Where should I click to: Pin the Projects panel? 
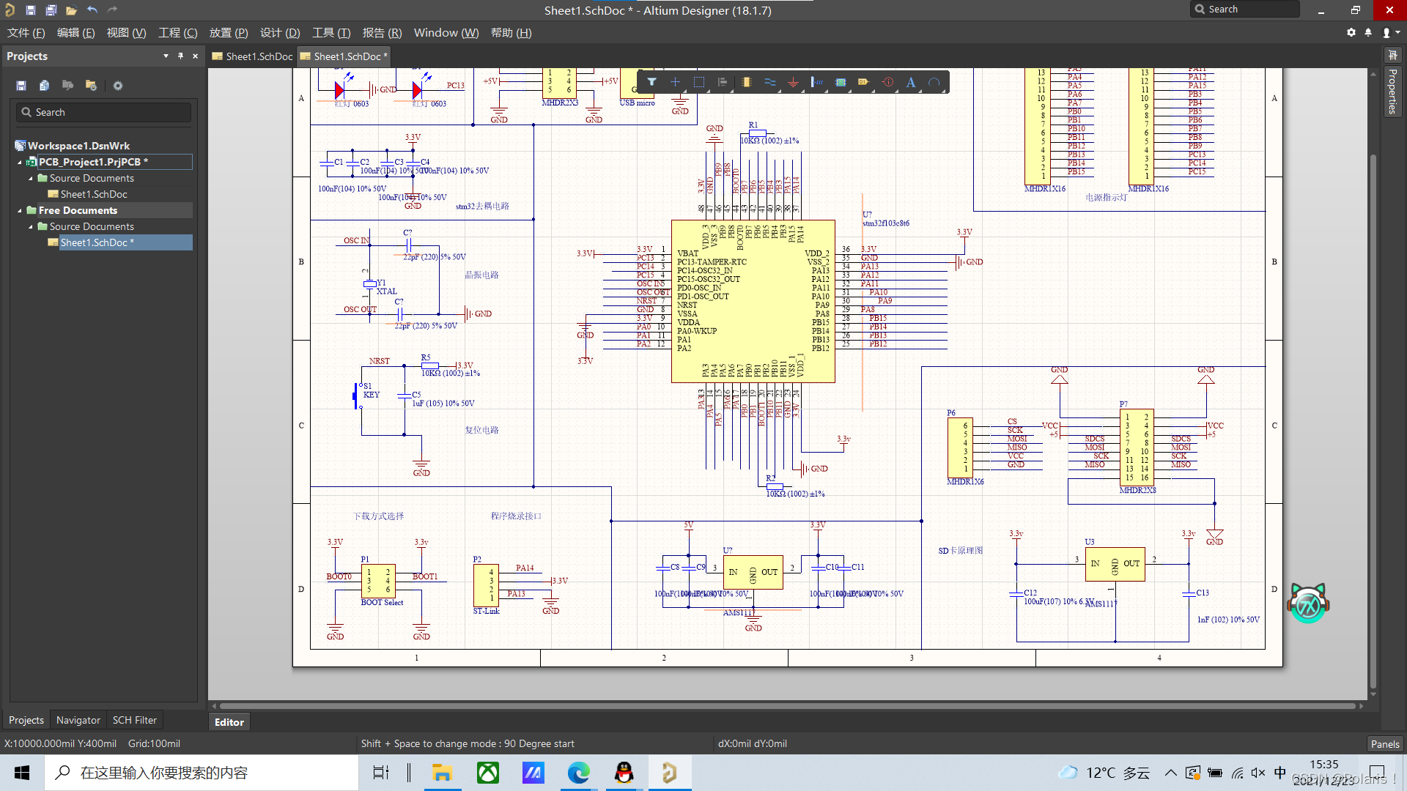coord(180,56)
